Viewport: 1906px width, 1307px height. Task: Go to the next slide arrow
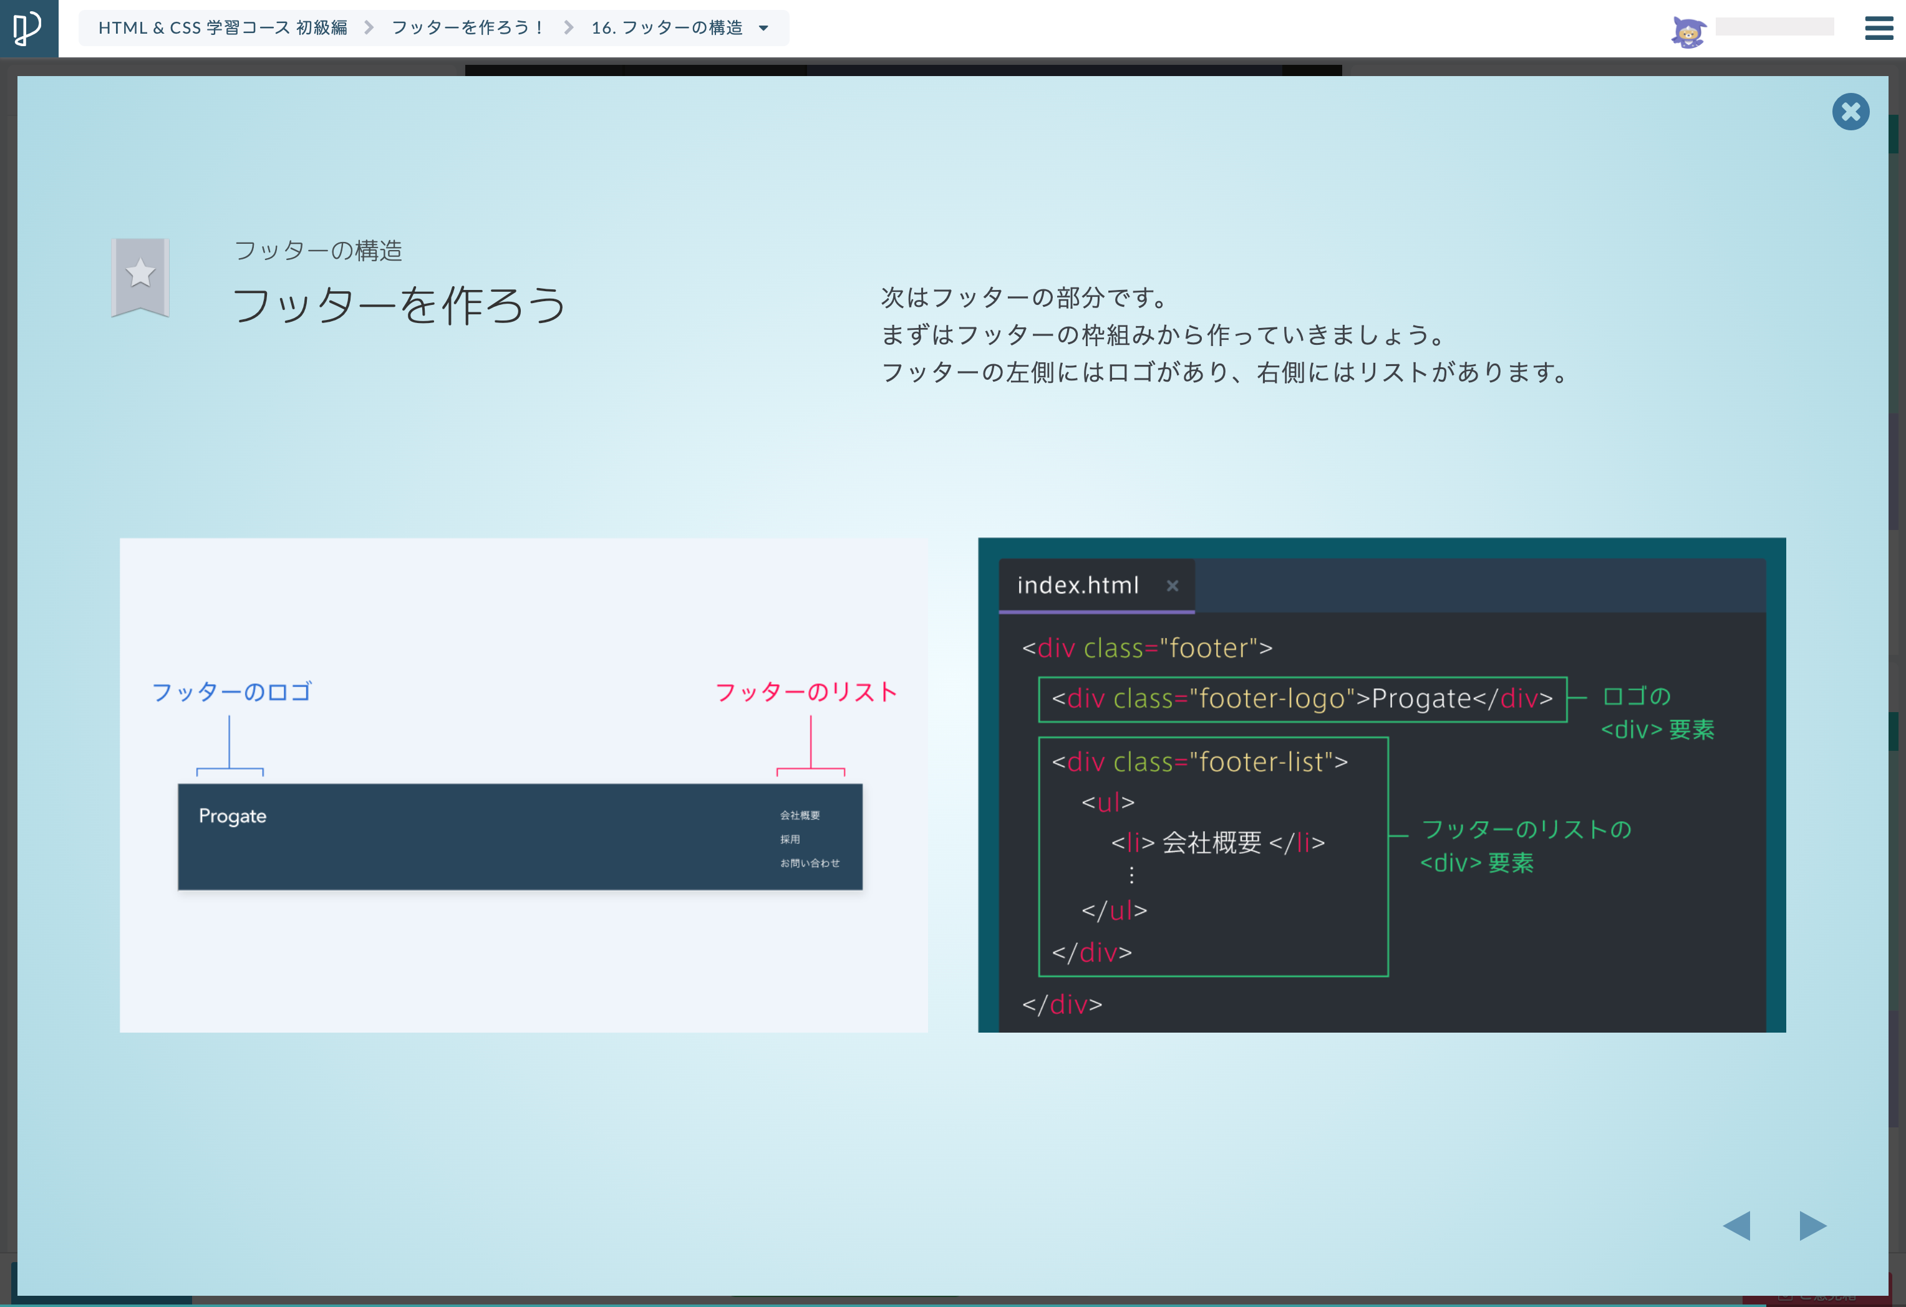(1812, 1226)
